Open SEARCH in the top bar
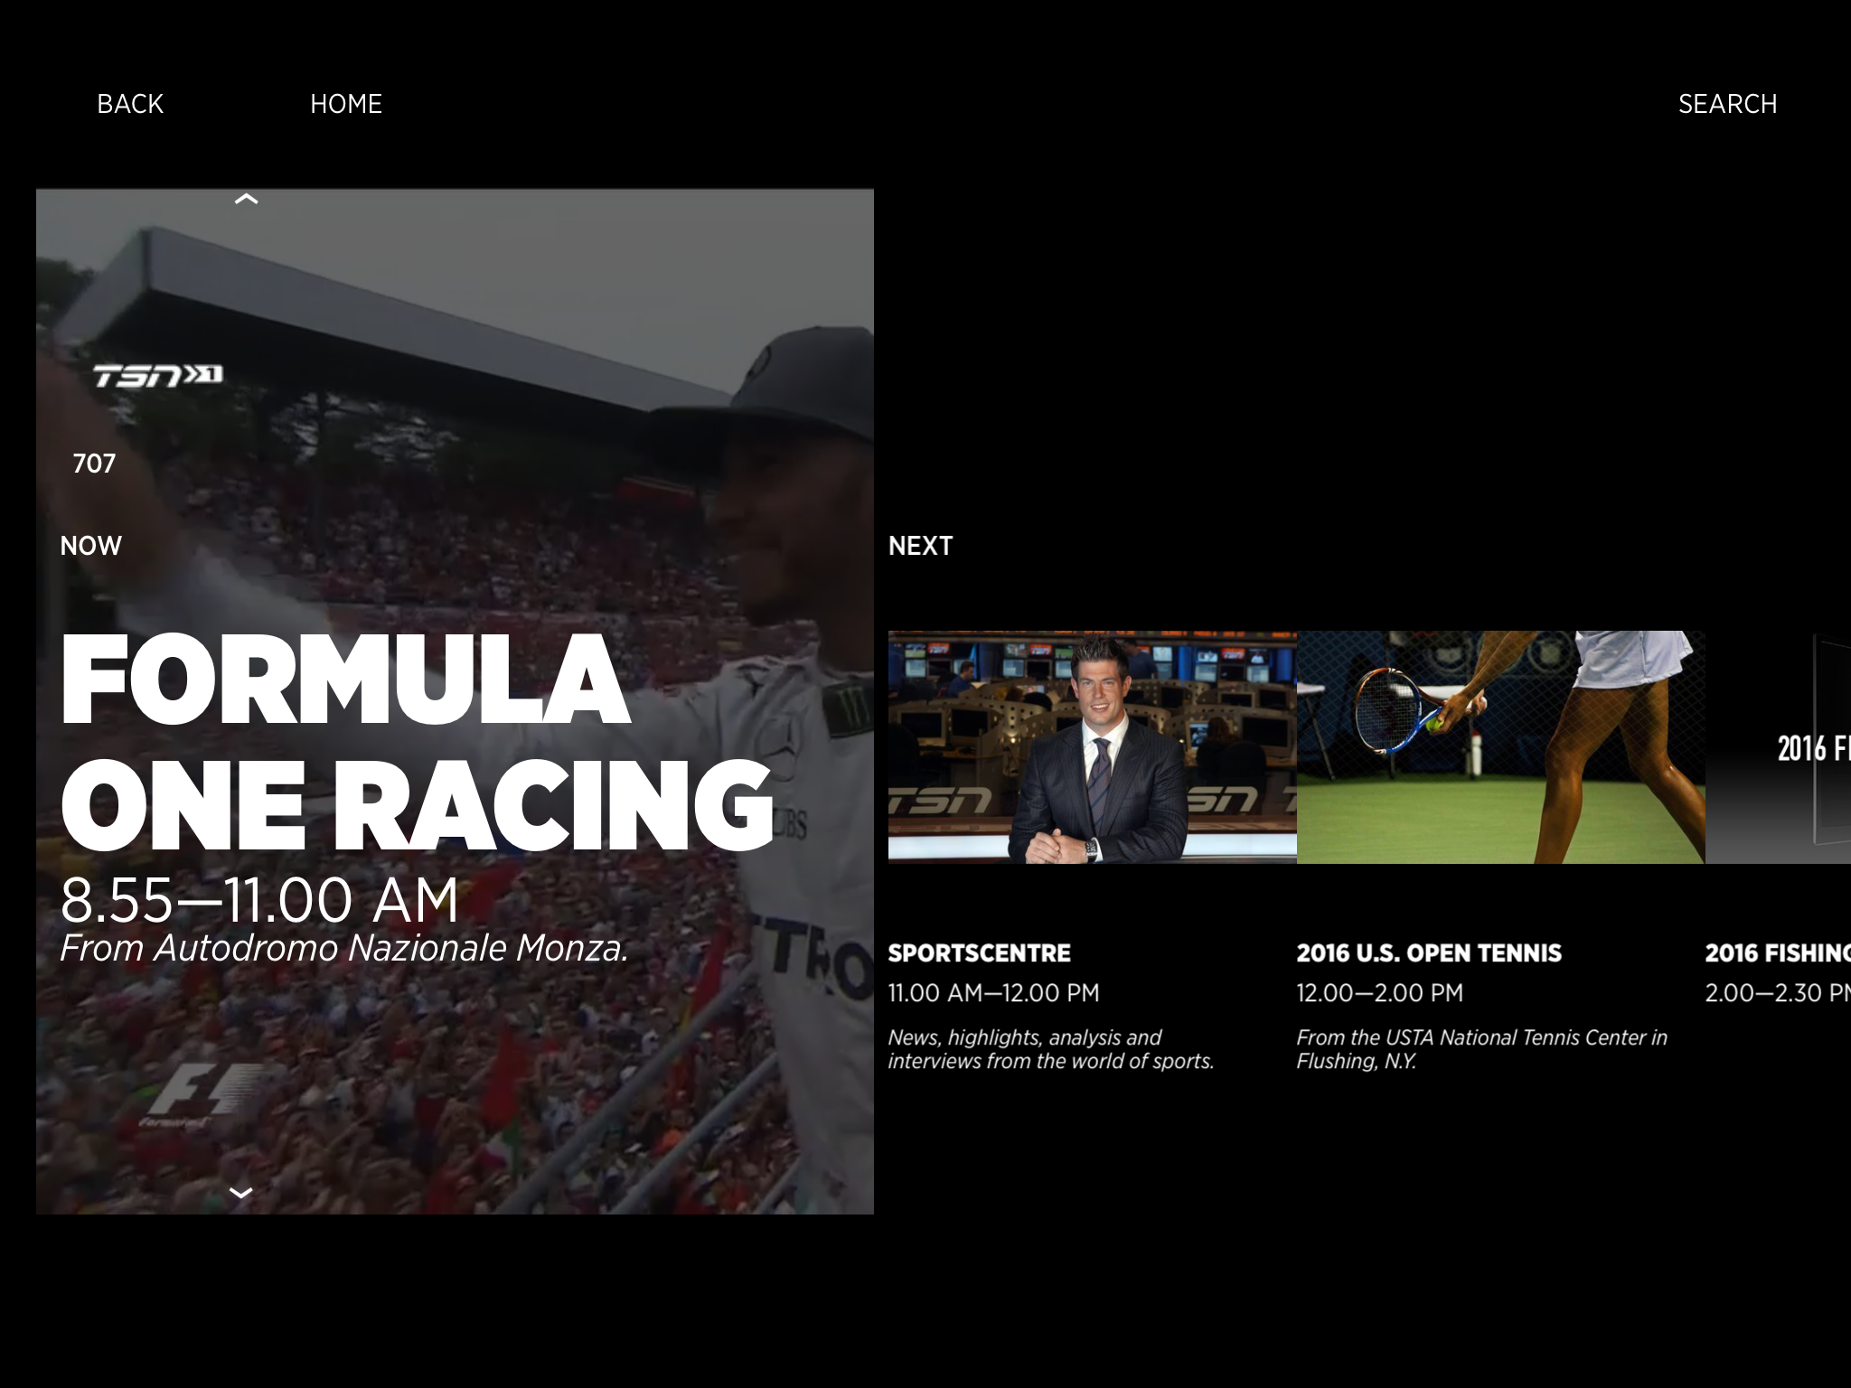This screenshot has height=1388, width=1851. click(x=1727, y=104)
